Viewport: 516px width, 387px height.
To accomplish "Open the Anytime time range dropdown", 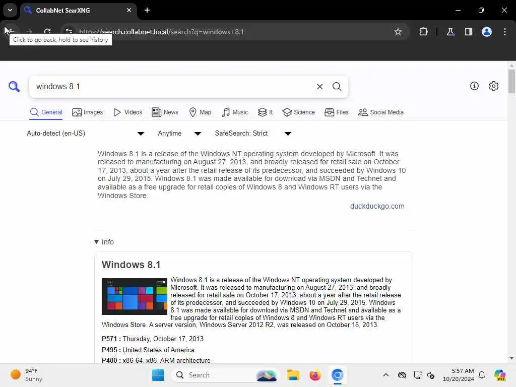I will point(179,133).
